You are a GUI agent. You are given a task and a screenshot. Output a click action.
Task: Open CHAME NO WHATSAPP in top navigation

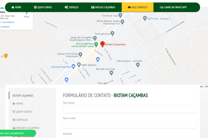173,7
